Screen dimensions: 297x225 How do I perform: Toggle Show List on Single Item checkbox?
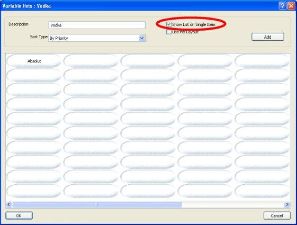click(169, 24)
